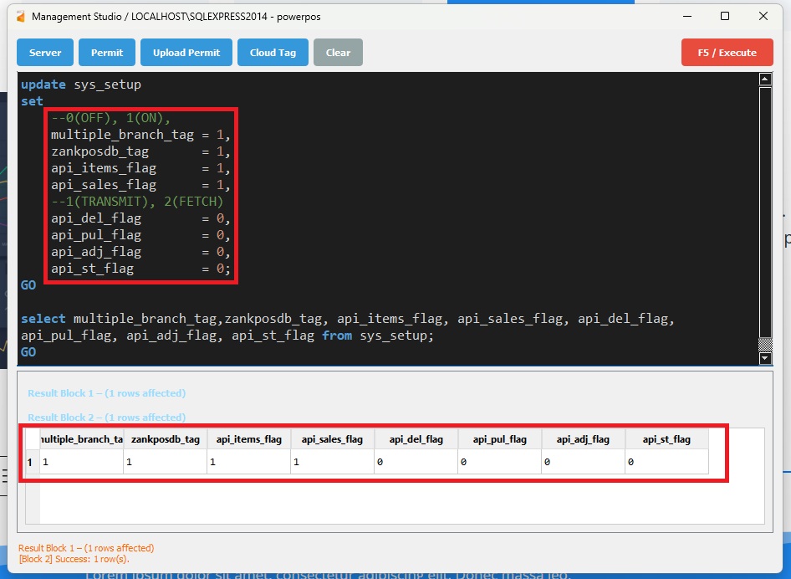The width and height of the screenshot is (791, 579).
Task: Select row 1 via its row header
Action: point(32,462)
